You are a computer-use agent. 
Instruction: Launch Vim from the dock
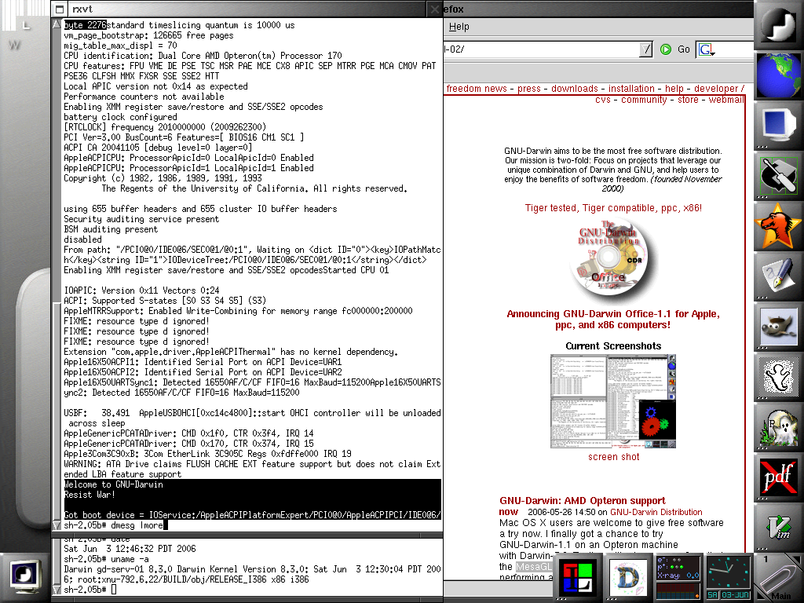[778, 528]
